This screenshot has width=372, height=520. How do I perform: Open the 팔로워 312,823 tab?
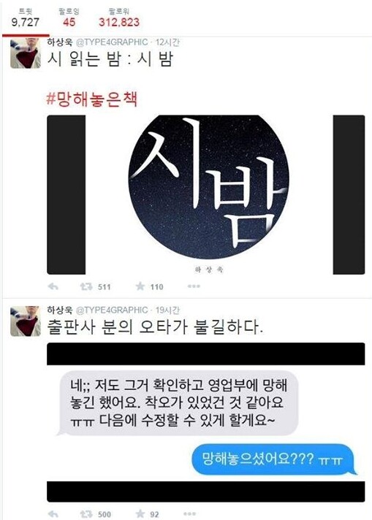coord(119,18)
